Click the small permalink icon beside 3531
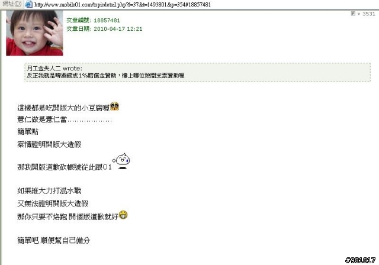 click(353, 14)
